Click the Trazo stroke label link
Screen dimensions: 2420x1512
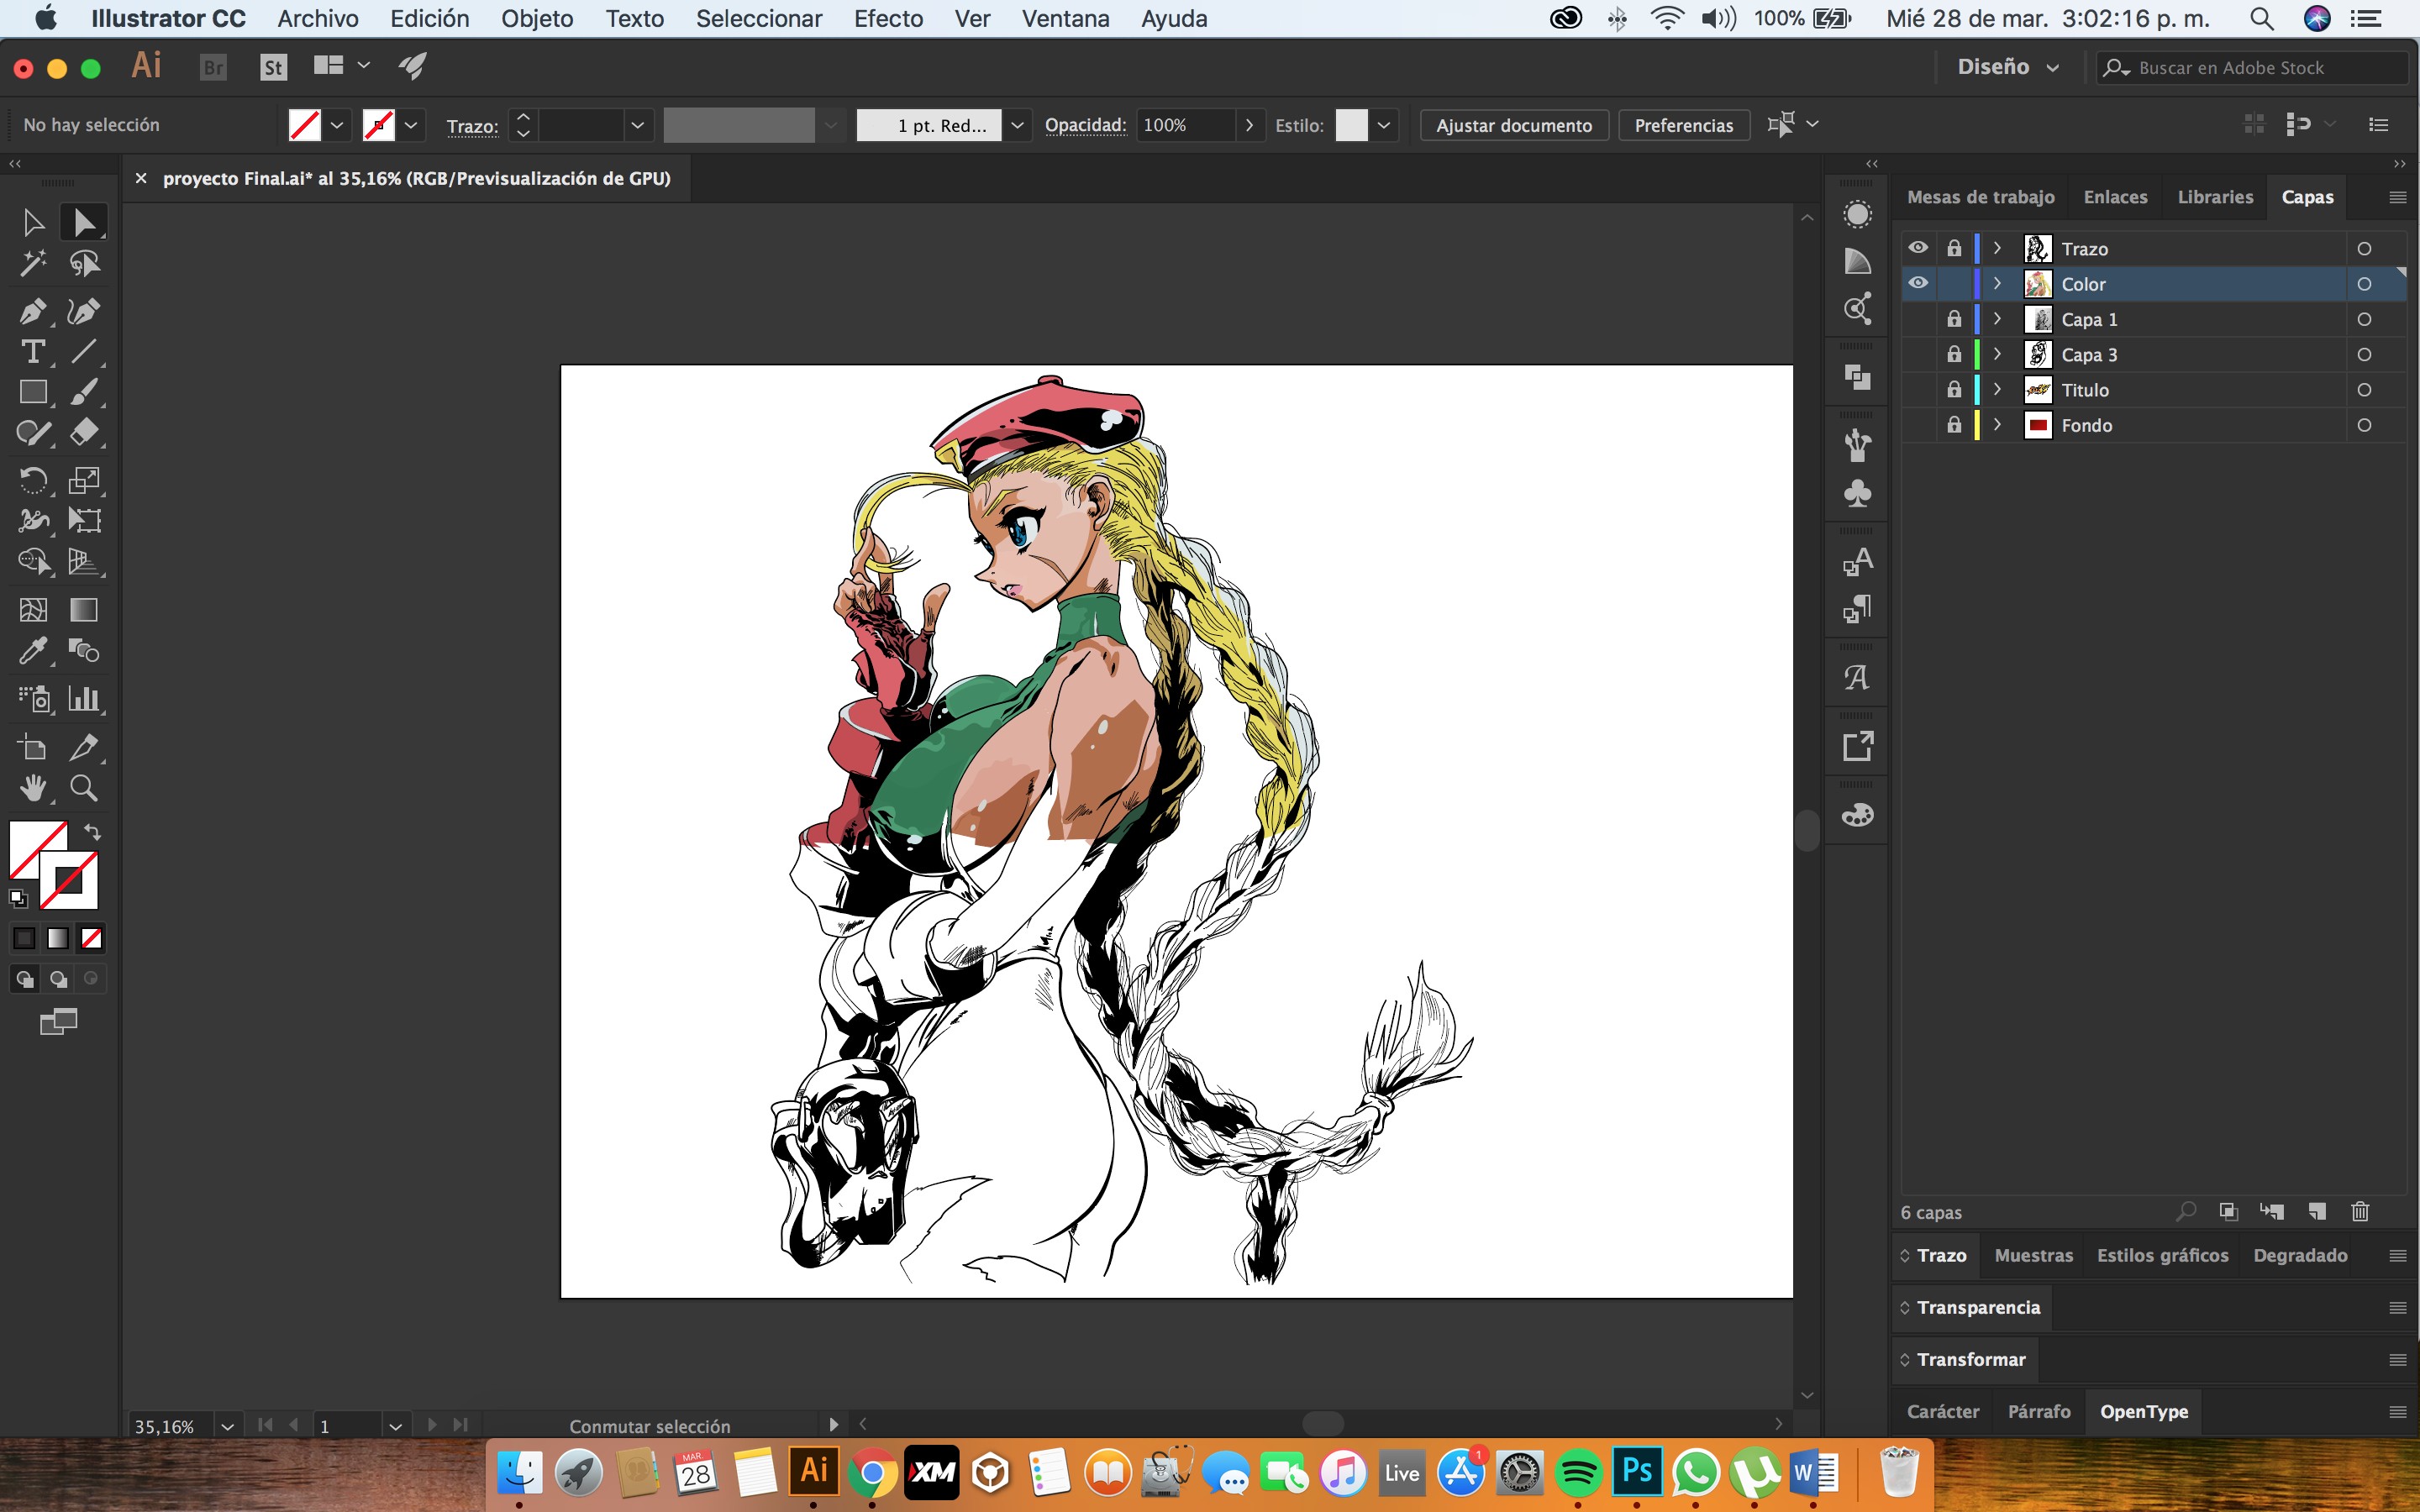click(x=472, y=126)
